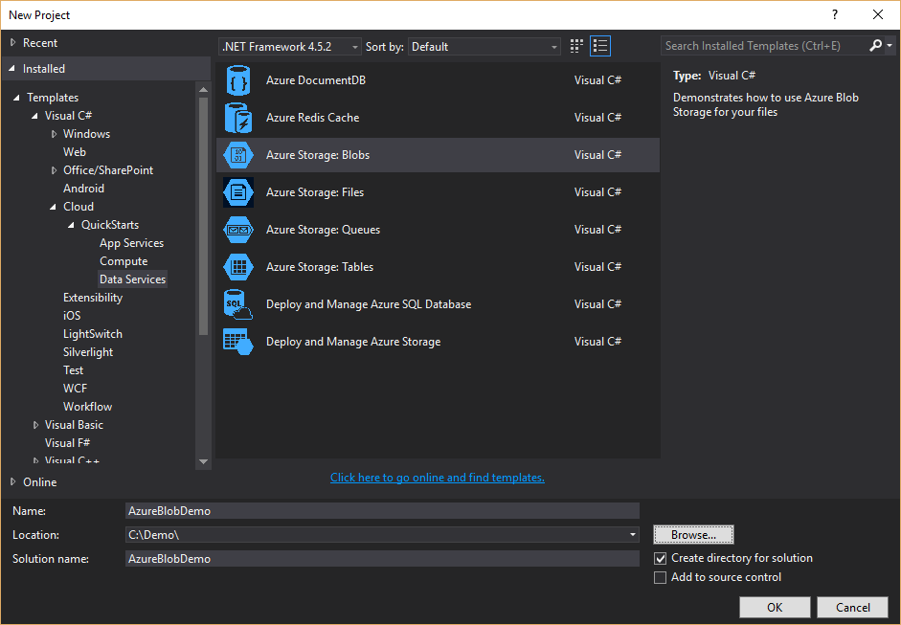The width and height of the screenshot is (901, 625).
Task: Select the Azure DocumentDB template icon
Action: click(x=237, y=80)
